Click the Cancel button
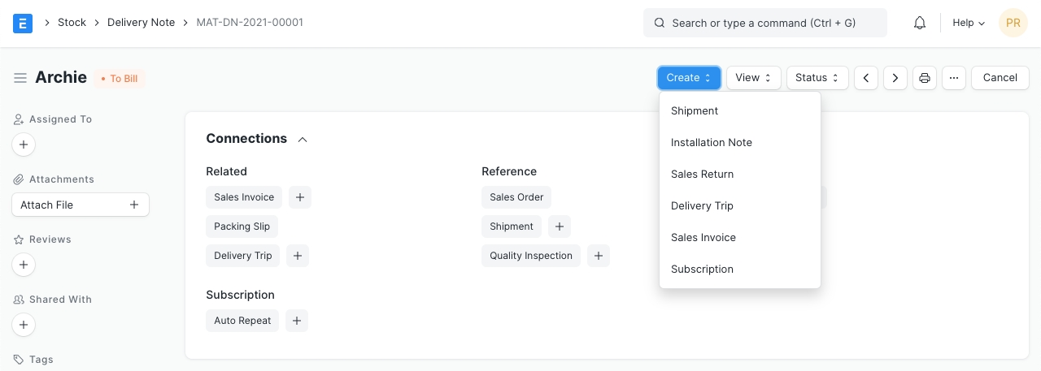 [1000, 78]
